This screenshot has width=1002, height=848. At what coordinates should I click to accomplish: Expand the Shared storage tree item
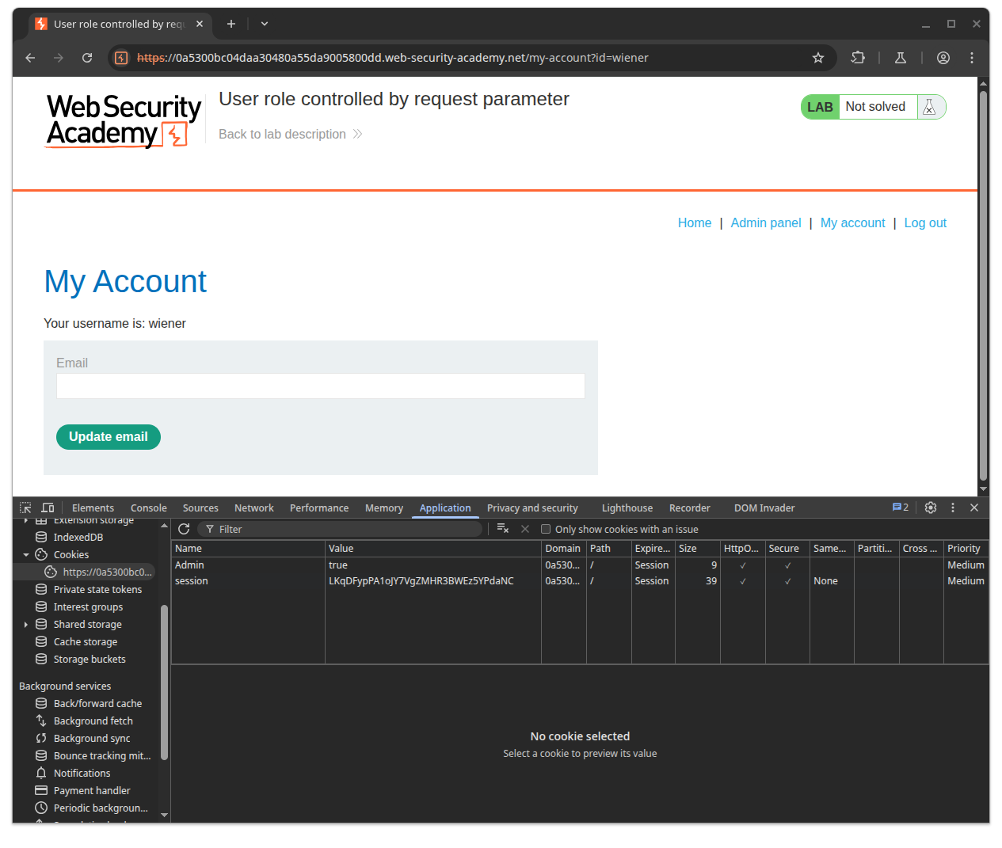click(x=26, y=625)
